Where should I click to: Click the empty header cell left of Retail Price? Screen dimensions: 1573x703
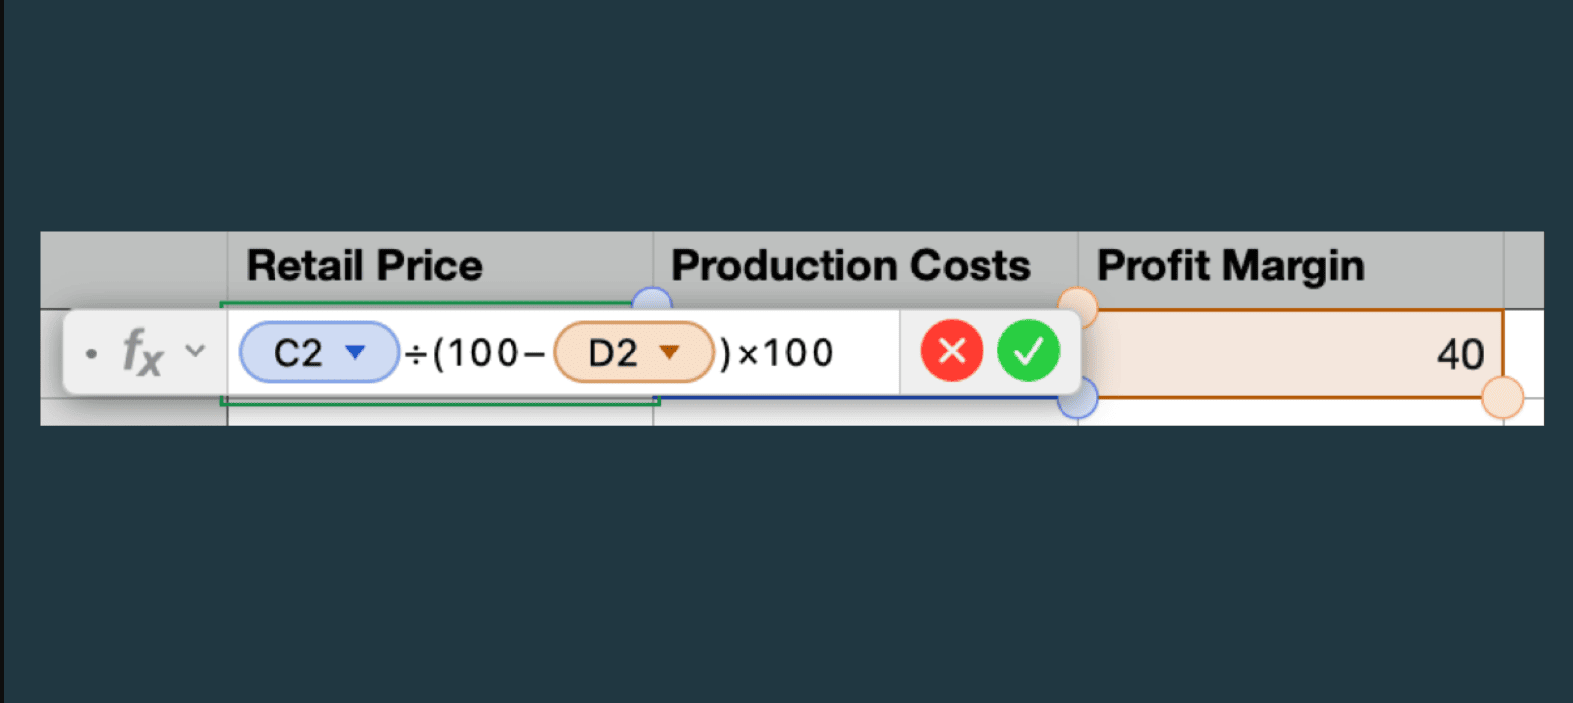point(134,267)
